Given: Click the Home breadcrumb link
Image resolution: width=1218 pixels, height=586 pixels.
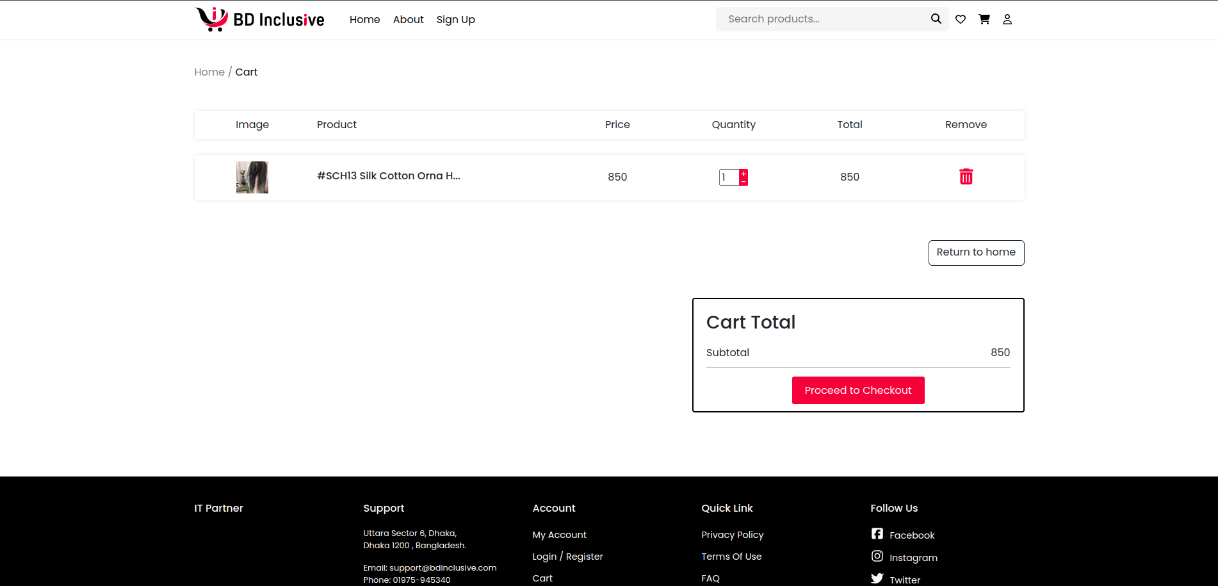Looking at the screenshot, I should click(209, 72).
